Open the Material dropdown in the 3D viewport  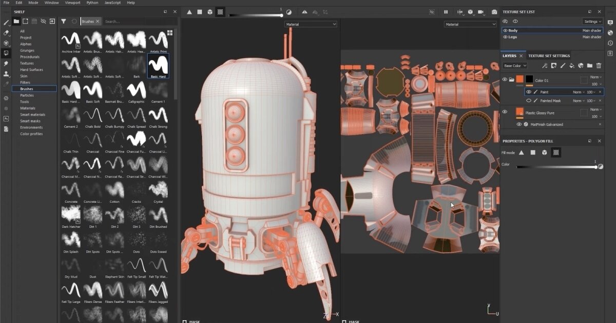click(x=311, y=24)
